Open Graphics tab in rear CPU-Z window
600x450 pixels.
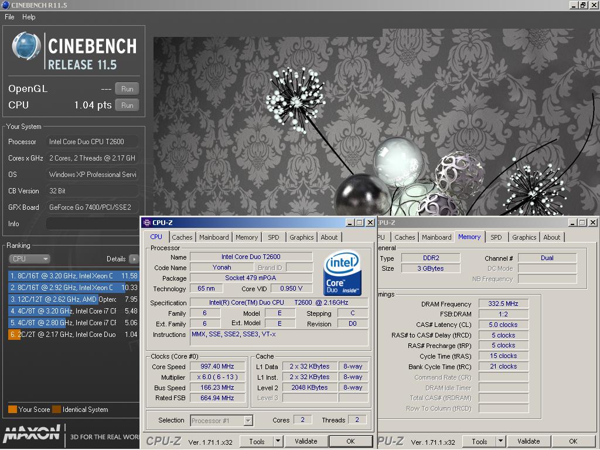pos(524,237)
